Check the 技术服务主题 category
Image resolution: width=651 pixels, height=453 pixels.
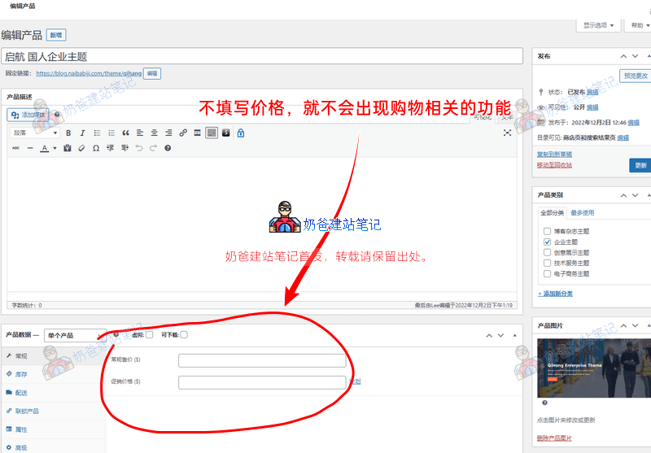[x=547, y=263]
